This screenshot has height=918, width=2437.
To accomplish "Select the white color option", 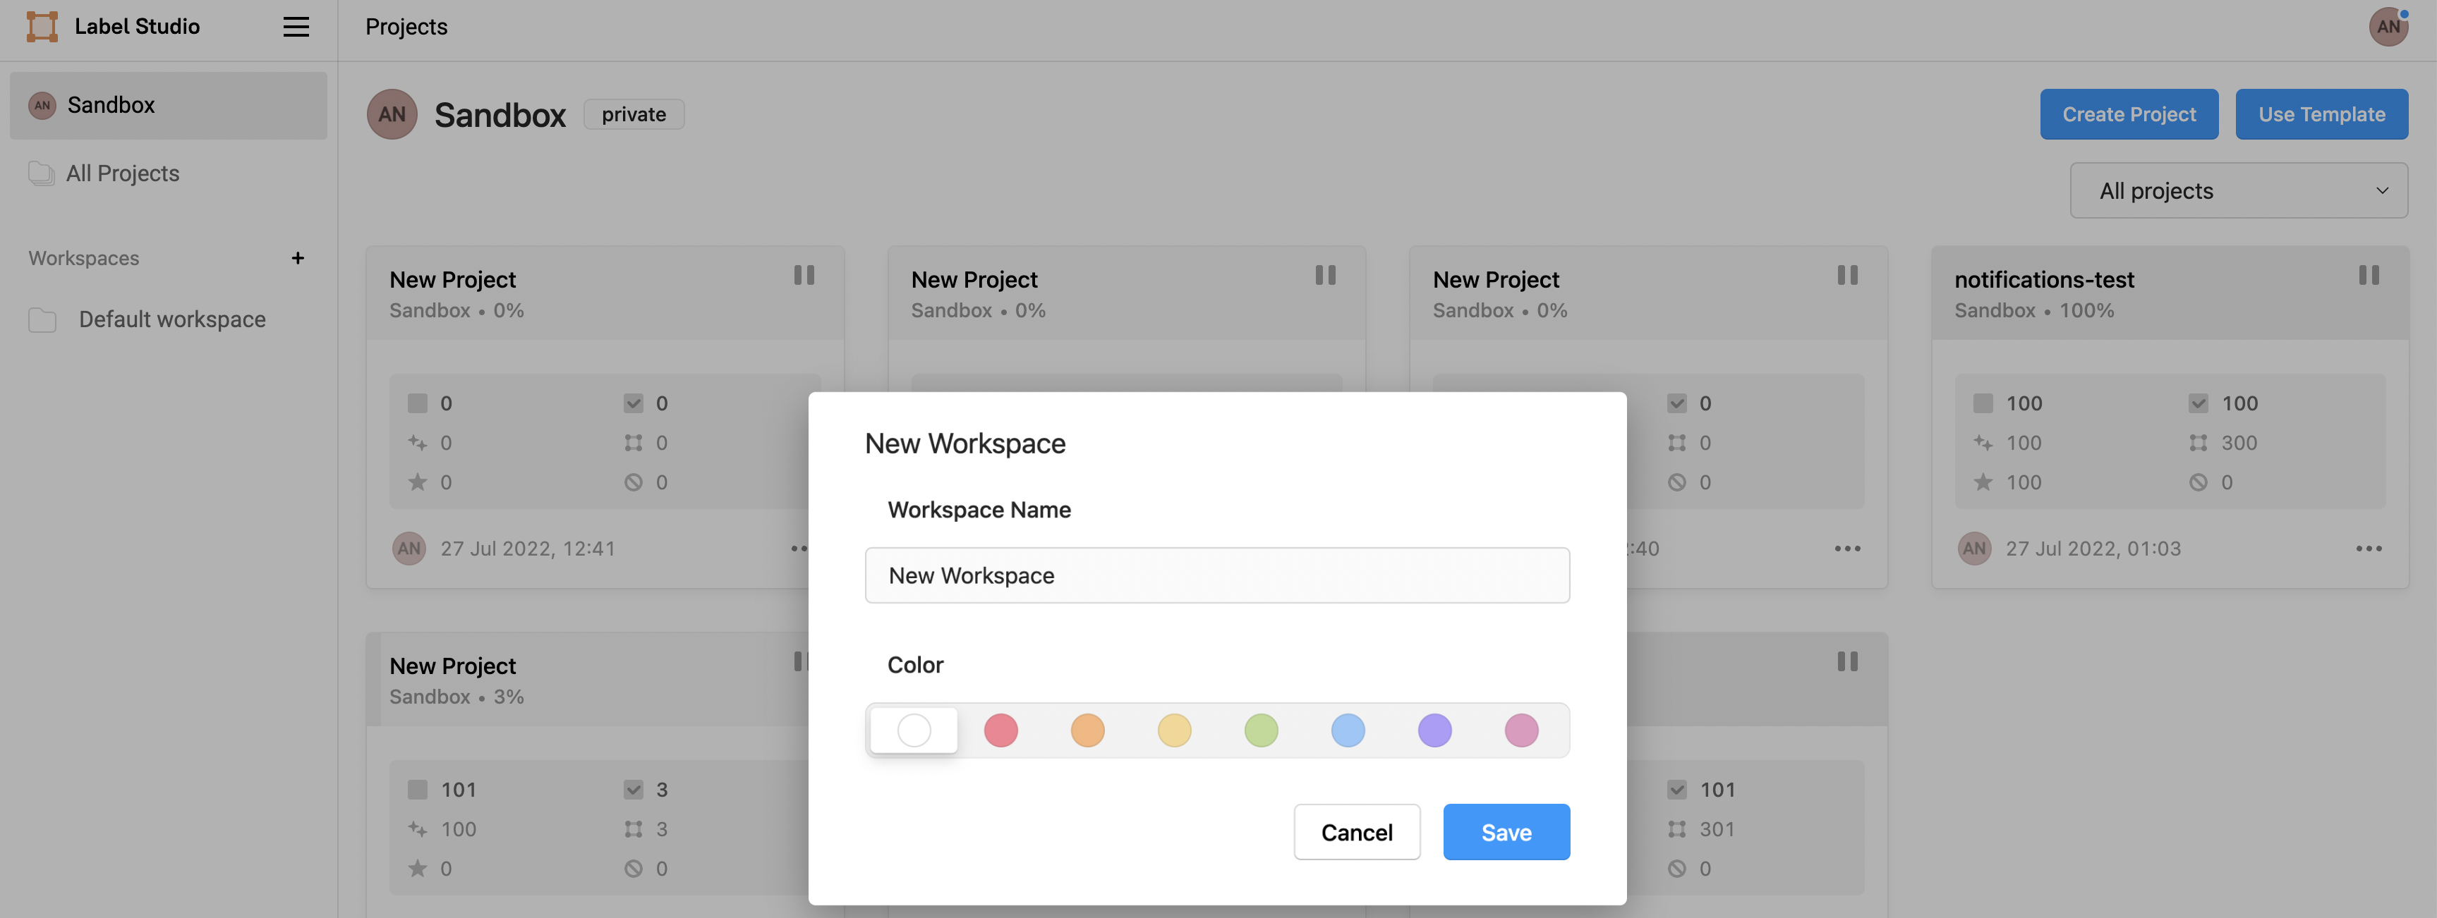I will (914, 730).
